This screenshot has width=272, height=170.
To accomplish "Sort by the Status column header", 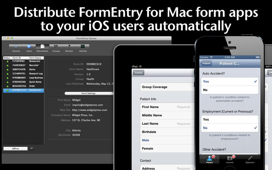I will coord(7,58).
